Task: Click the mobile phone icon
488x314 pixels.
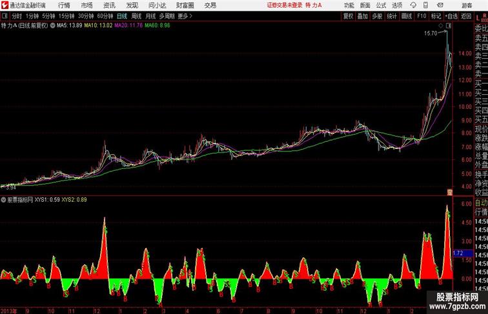Action: click(425, 5)
